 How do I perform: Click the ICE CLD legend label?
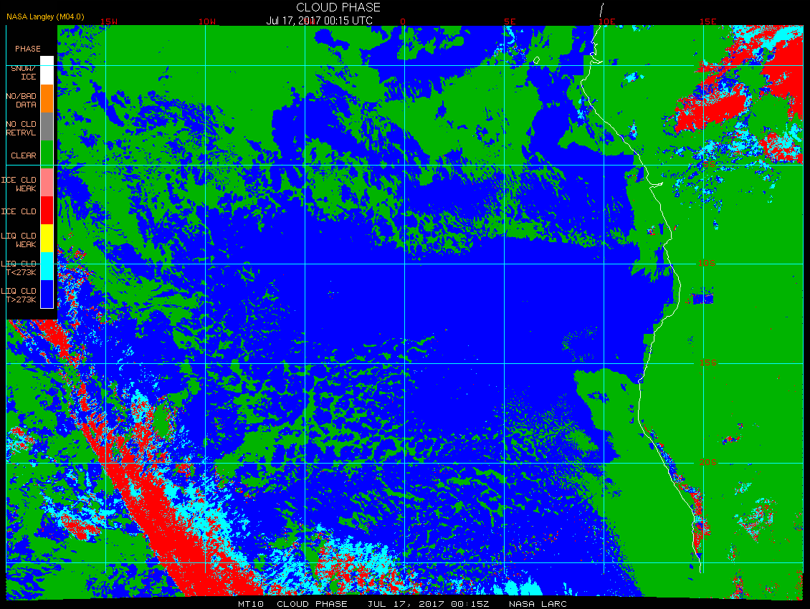click(x=19, y=211)
